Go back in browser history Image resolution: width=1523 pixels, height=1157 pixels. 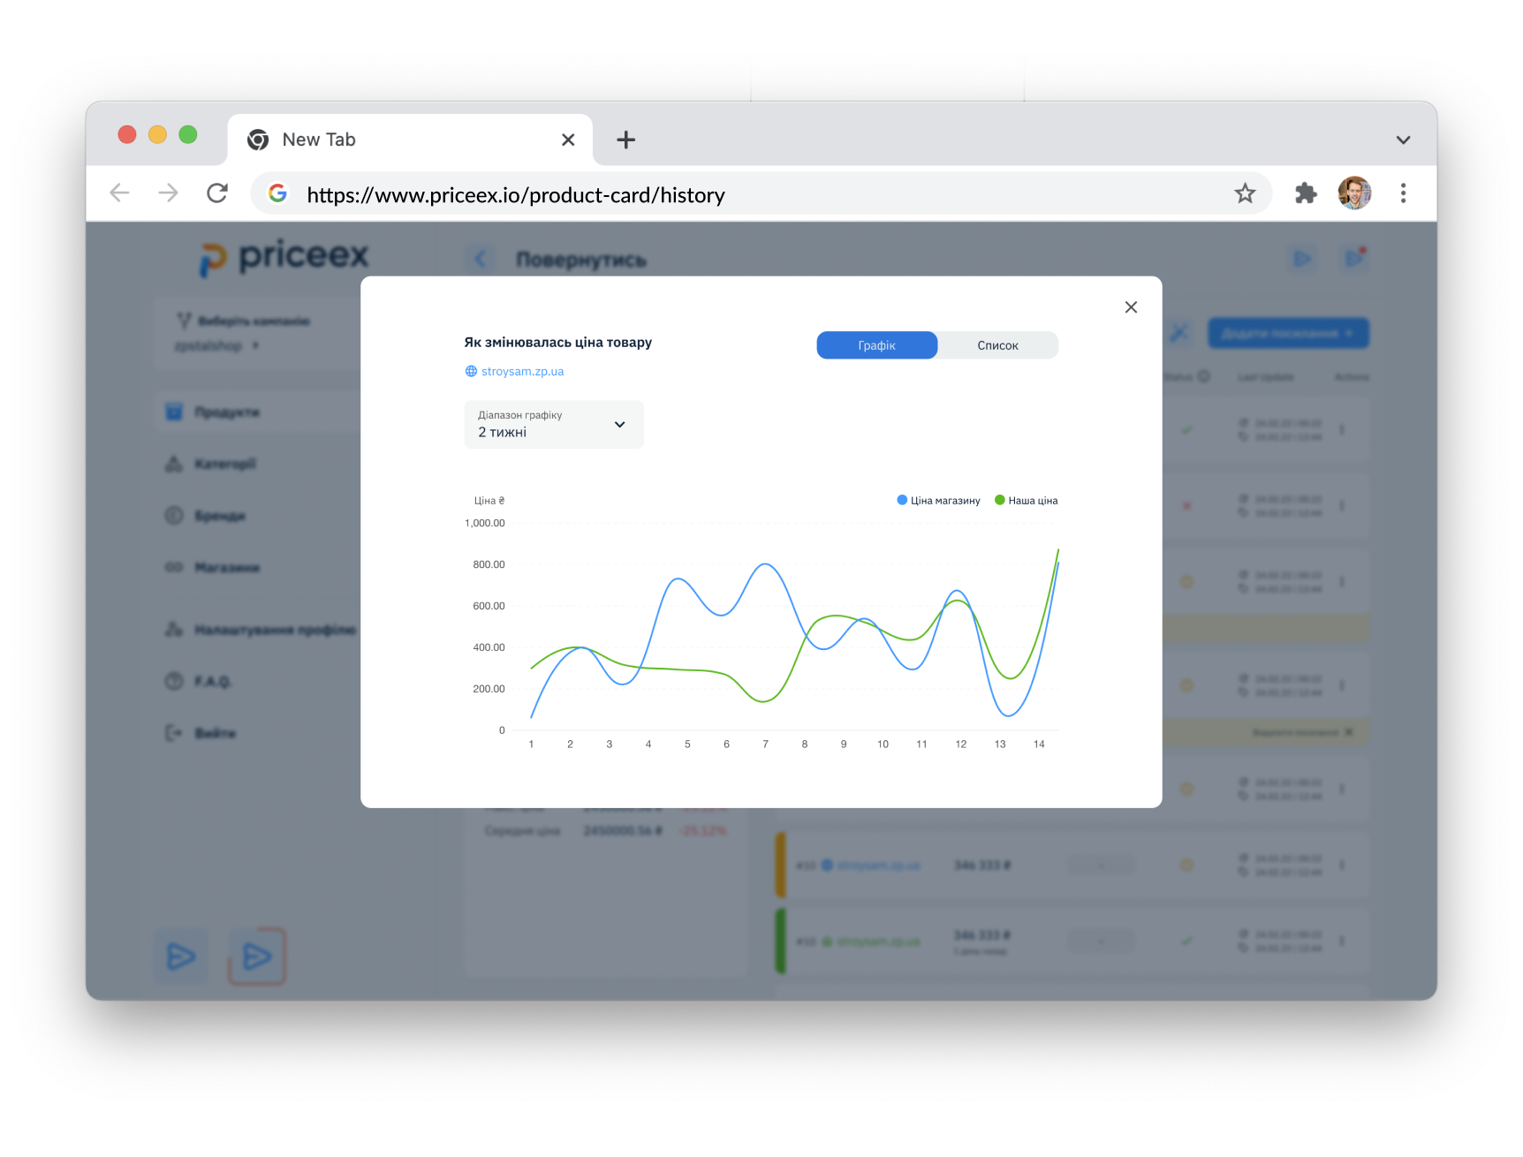pos(119,193)
